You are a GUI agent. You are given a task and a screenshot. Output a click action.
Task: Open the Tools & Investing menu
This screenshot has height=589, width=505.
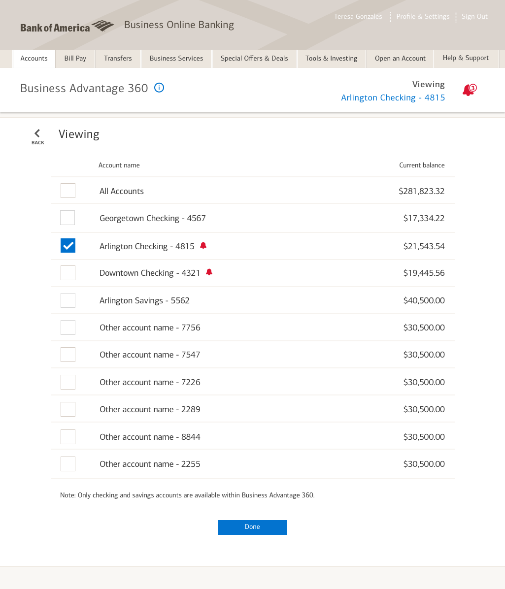(x=331, y=59)
